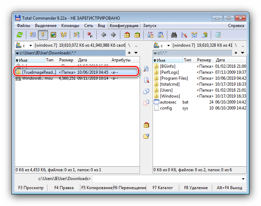The width and height of the screenshot is (261, 206).
Task: Click the copy file names toolbar icon
Action: [x=205, y=35]
